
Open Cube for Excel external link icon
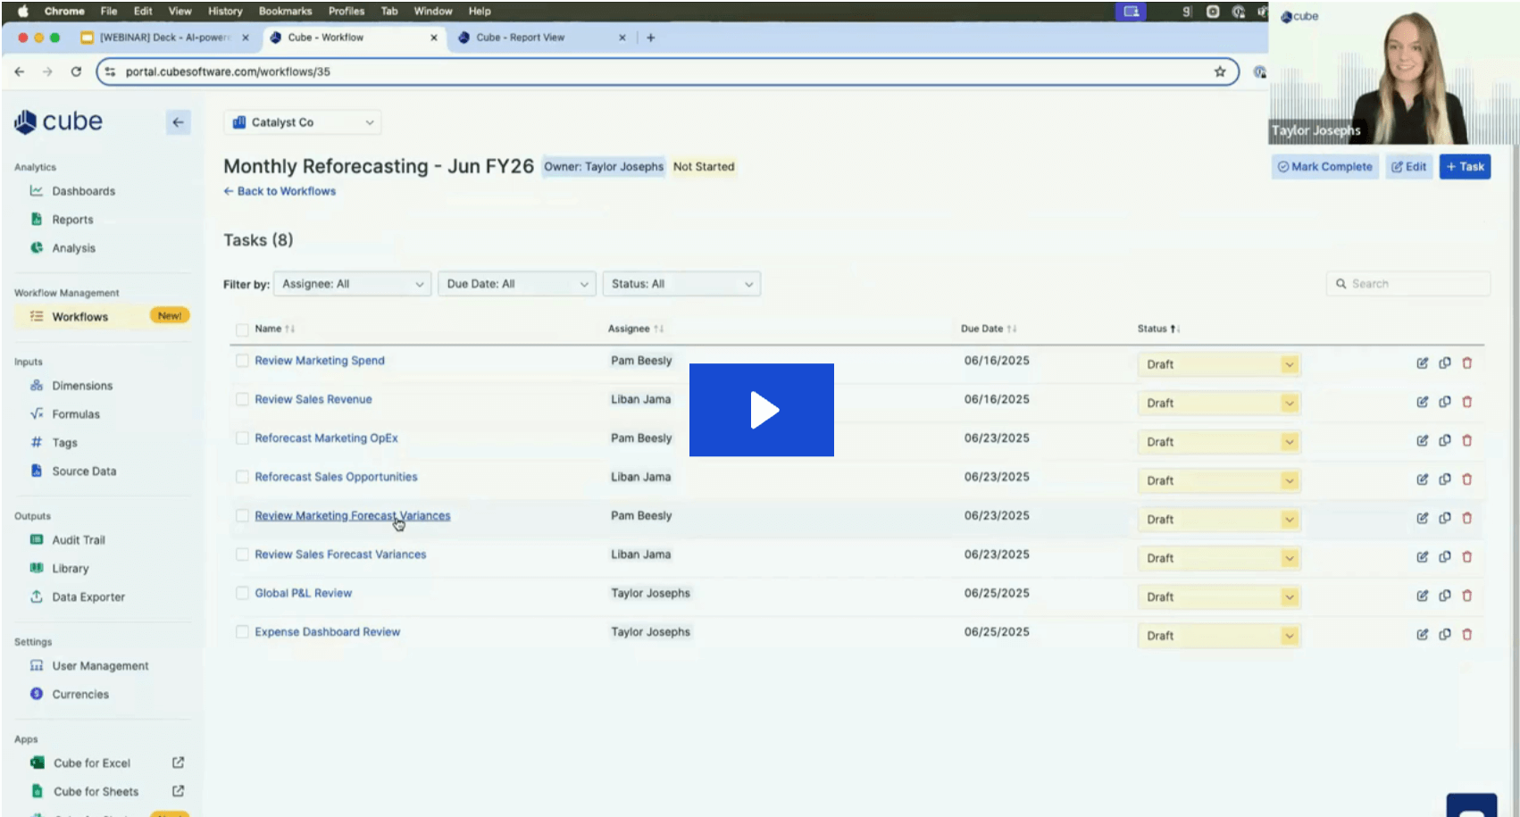tap(178, 763)
